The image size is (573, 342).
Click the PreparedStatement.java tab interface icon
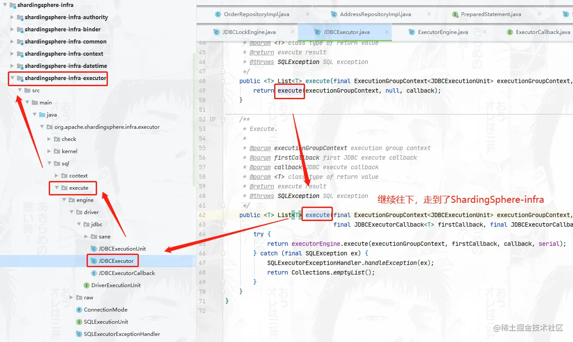click(455, 14)
